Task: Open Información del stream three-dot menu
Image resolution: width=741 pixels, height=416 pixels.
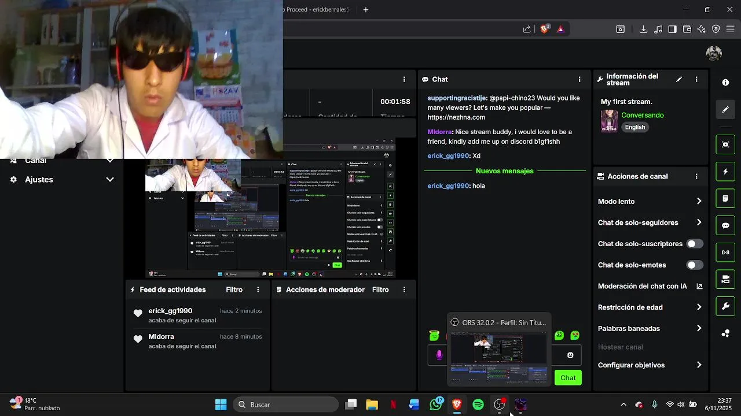Action: coord(696,79)
